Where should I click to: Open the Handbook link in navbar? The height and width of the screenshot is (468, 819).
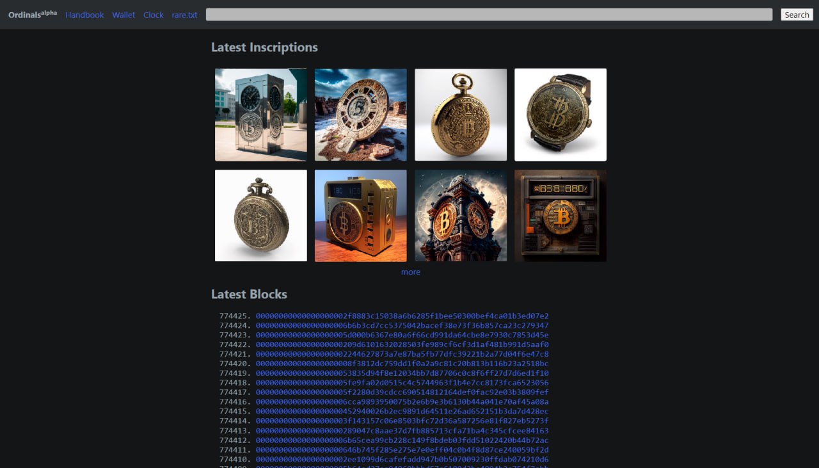coord(84,15)
